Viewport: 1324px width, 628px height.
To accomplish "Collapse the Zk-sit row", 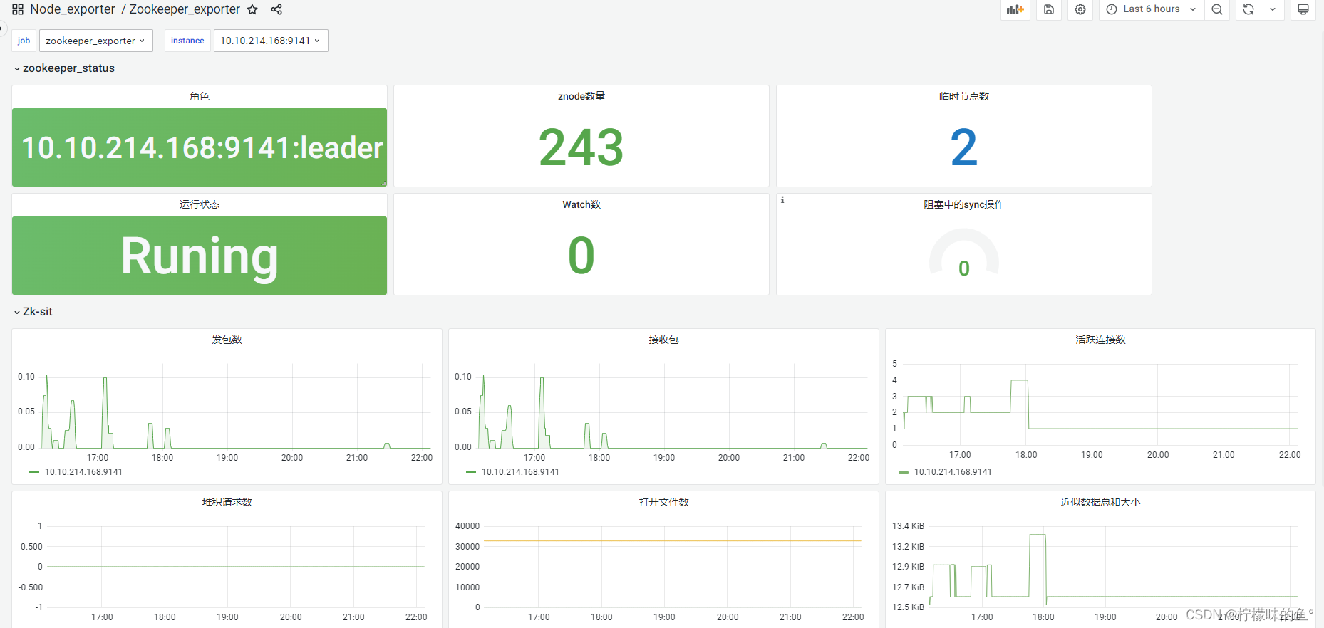I will (33, 312).
